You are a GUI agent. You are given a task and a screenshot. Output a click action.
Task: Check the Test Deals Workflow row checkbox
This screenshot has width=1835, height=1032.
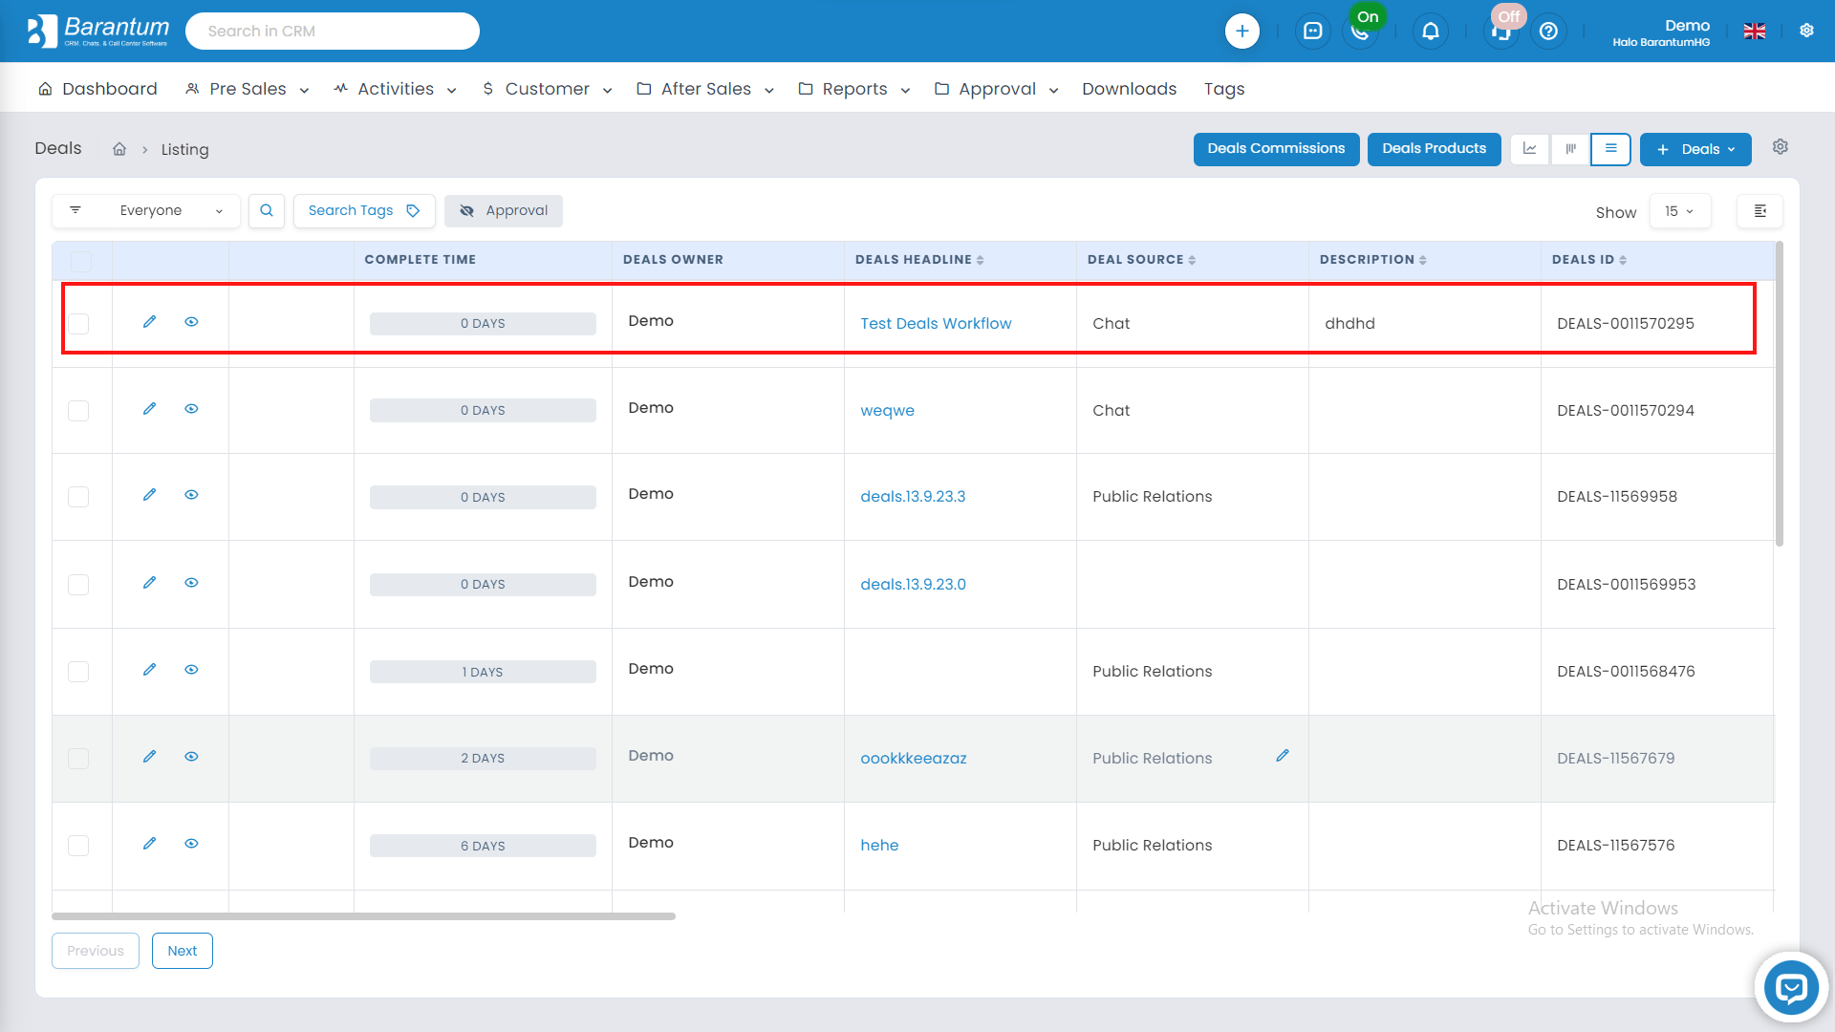click(x=78, y=324)
